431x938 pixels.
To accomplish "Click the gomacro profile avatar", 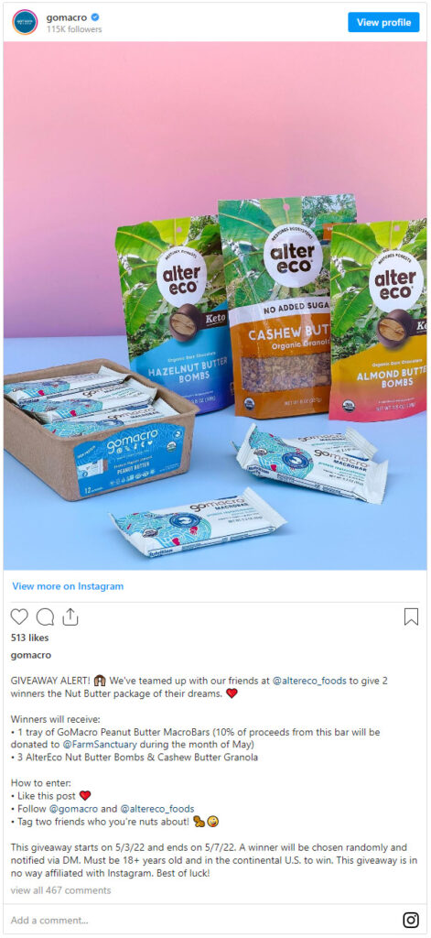I will 25,22.
